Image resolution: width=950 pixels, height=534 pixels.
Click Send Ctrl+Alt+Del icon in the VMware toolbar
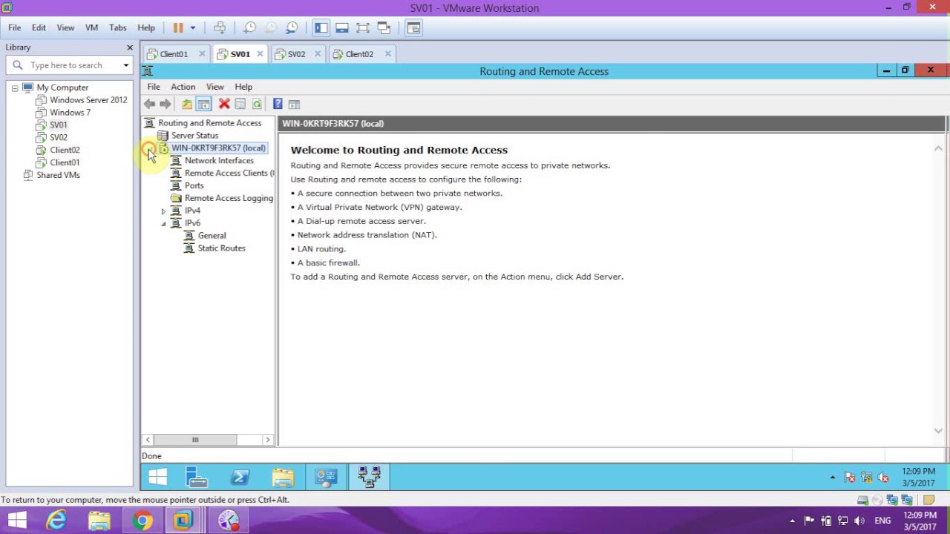tap(220, 27)
